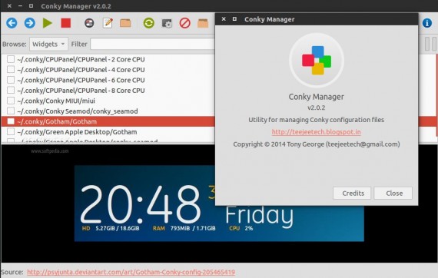438x278 pixels.
Task: Click the Filter text input field
Action: 152,44
